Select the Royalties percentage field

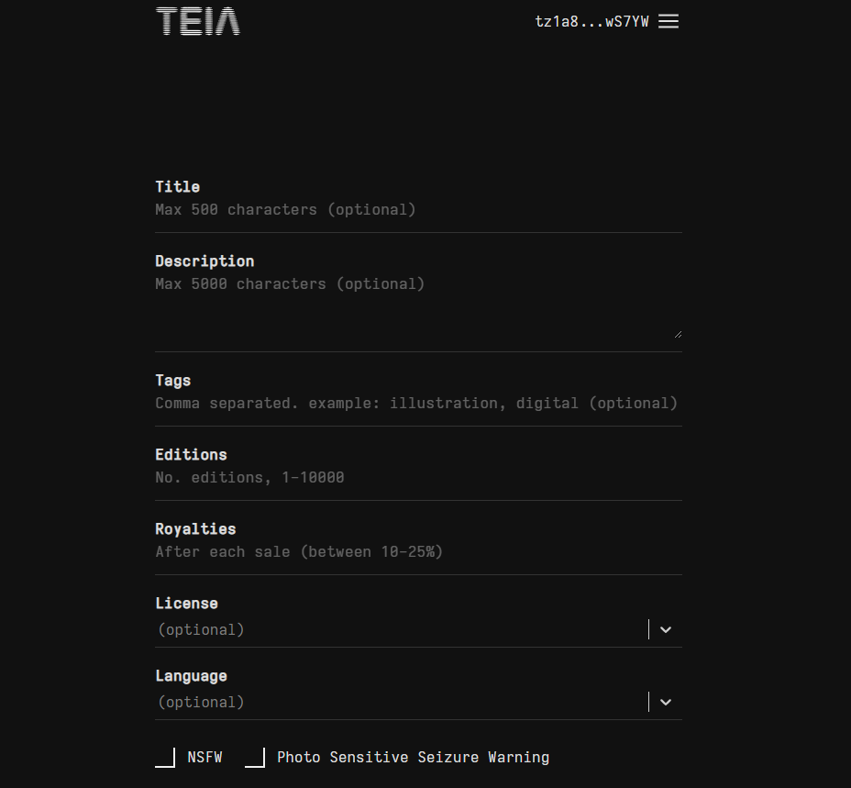417,552
